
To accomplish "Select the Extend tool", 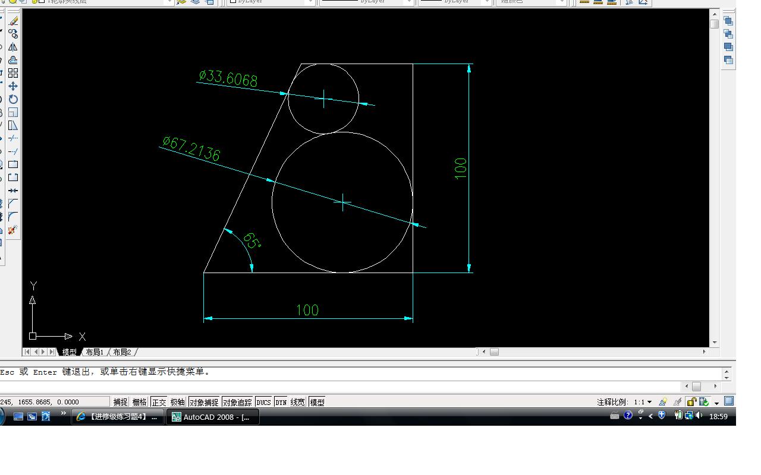I will [x=13, y=151].
